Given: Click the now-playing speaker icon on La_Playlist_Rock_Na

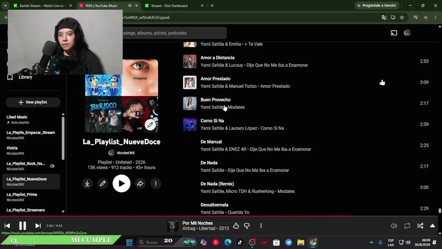Looking at the screenshot, I should [x=52, y=166].
